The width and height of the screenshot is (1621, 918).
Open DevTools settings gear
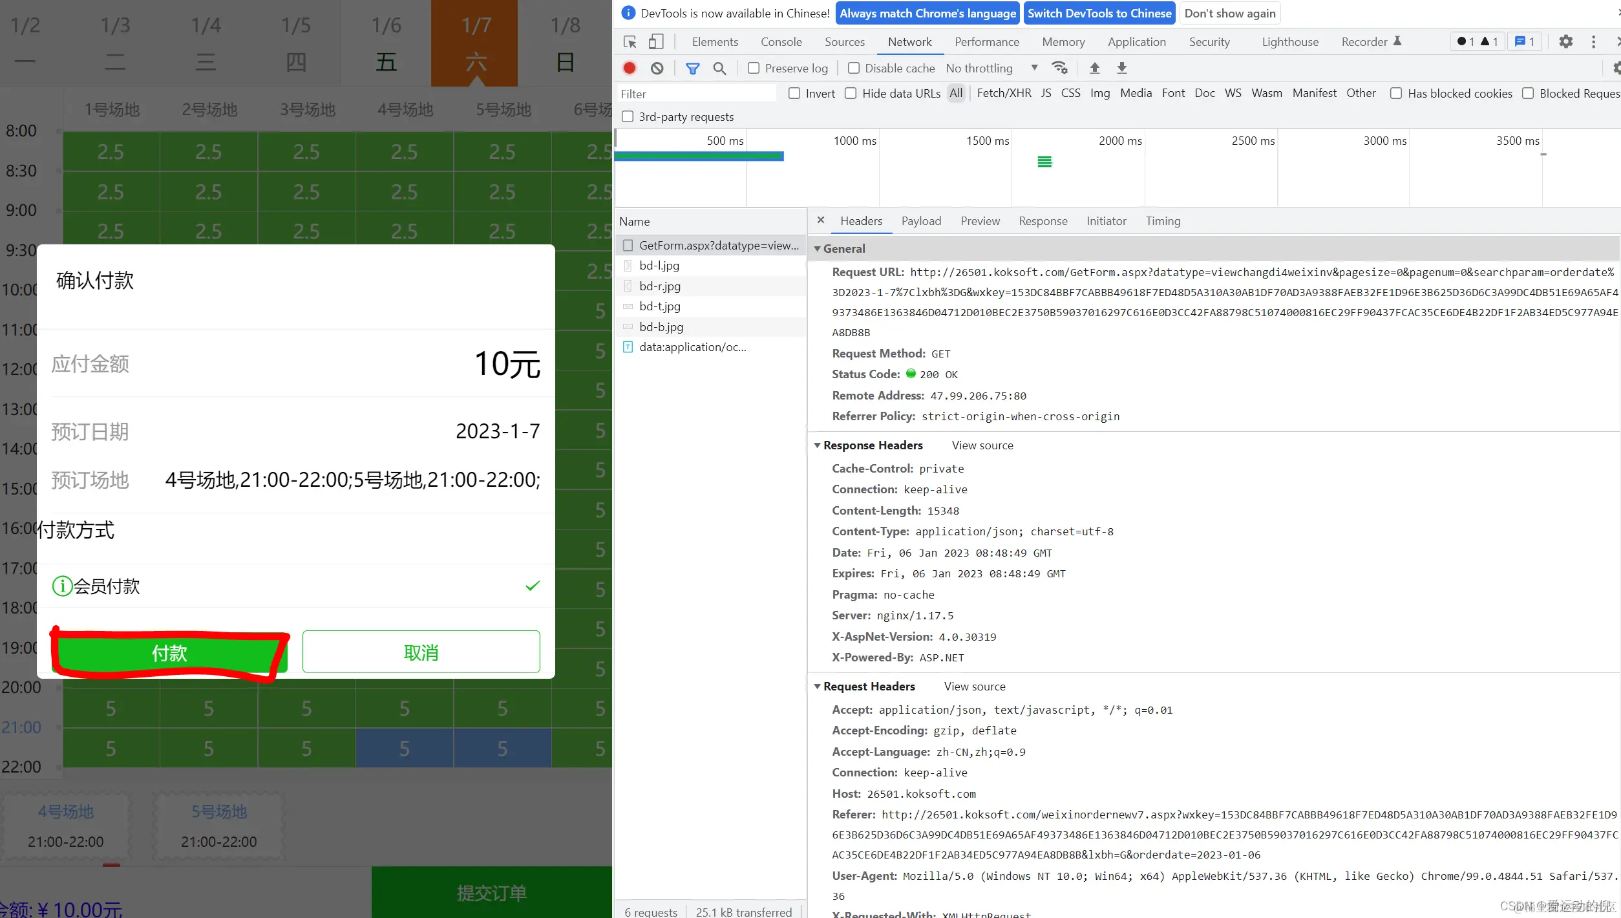click(1565, 42)
